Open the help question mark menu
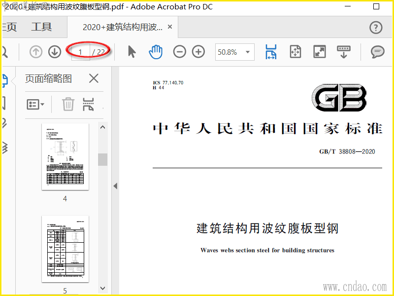The height and width of the screenshot is (296, 394). click(376, 28)
